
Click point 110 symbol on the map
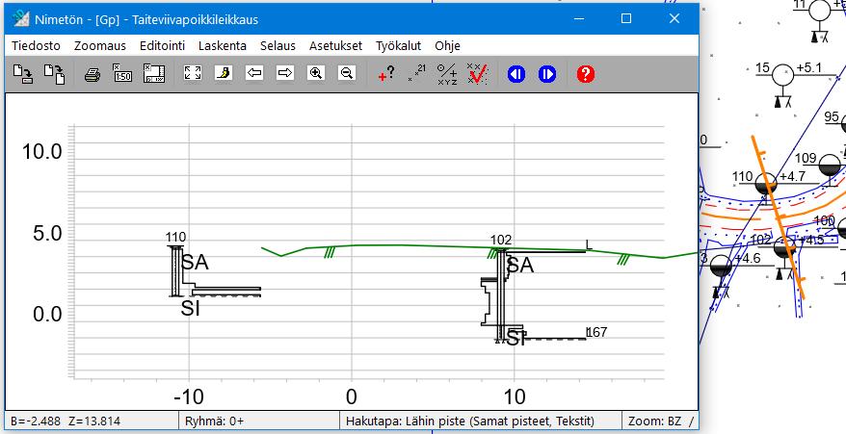tap(766, 184)
